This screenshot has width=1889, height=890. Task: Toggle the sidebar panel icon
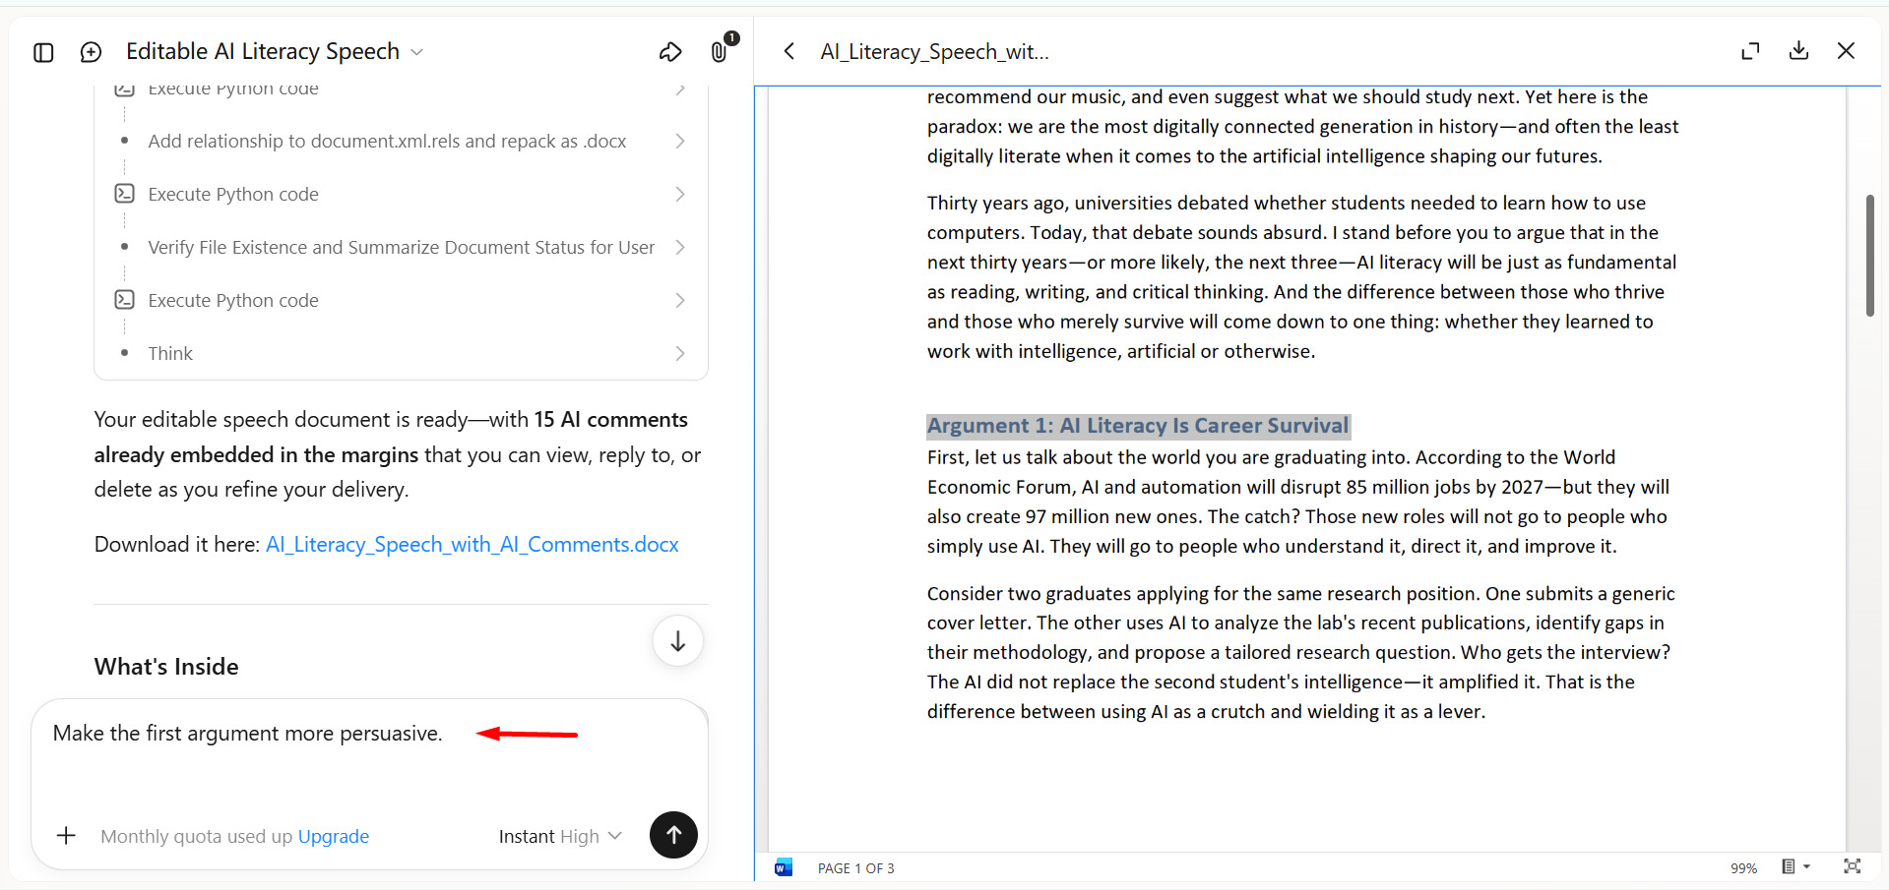[43, 52]
